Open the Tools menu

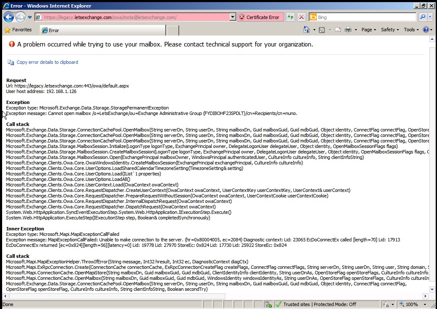[x=411, y=30]
